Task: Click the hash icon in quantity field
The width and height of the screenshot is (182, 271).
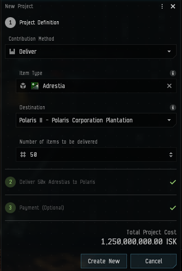Action: click(23, 154)
